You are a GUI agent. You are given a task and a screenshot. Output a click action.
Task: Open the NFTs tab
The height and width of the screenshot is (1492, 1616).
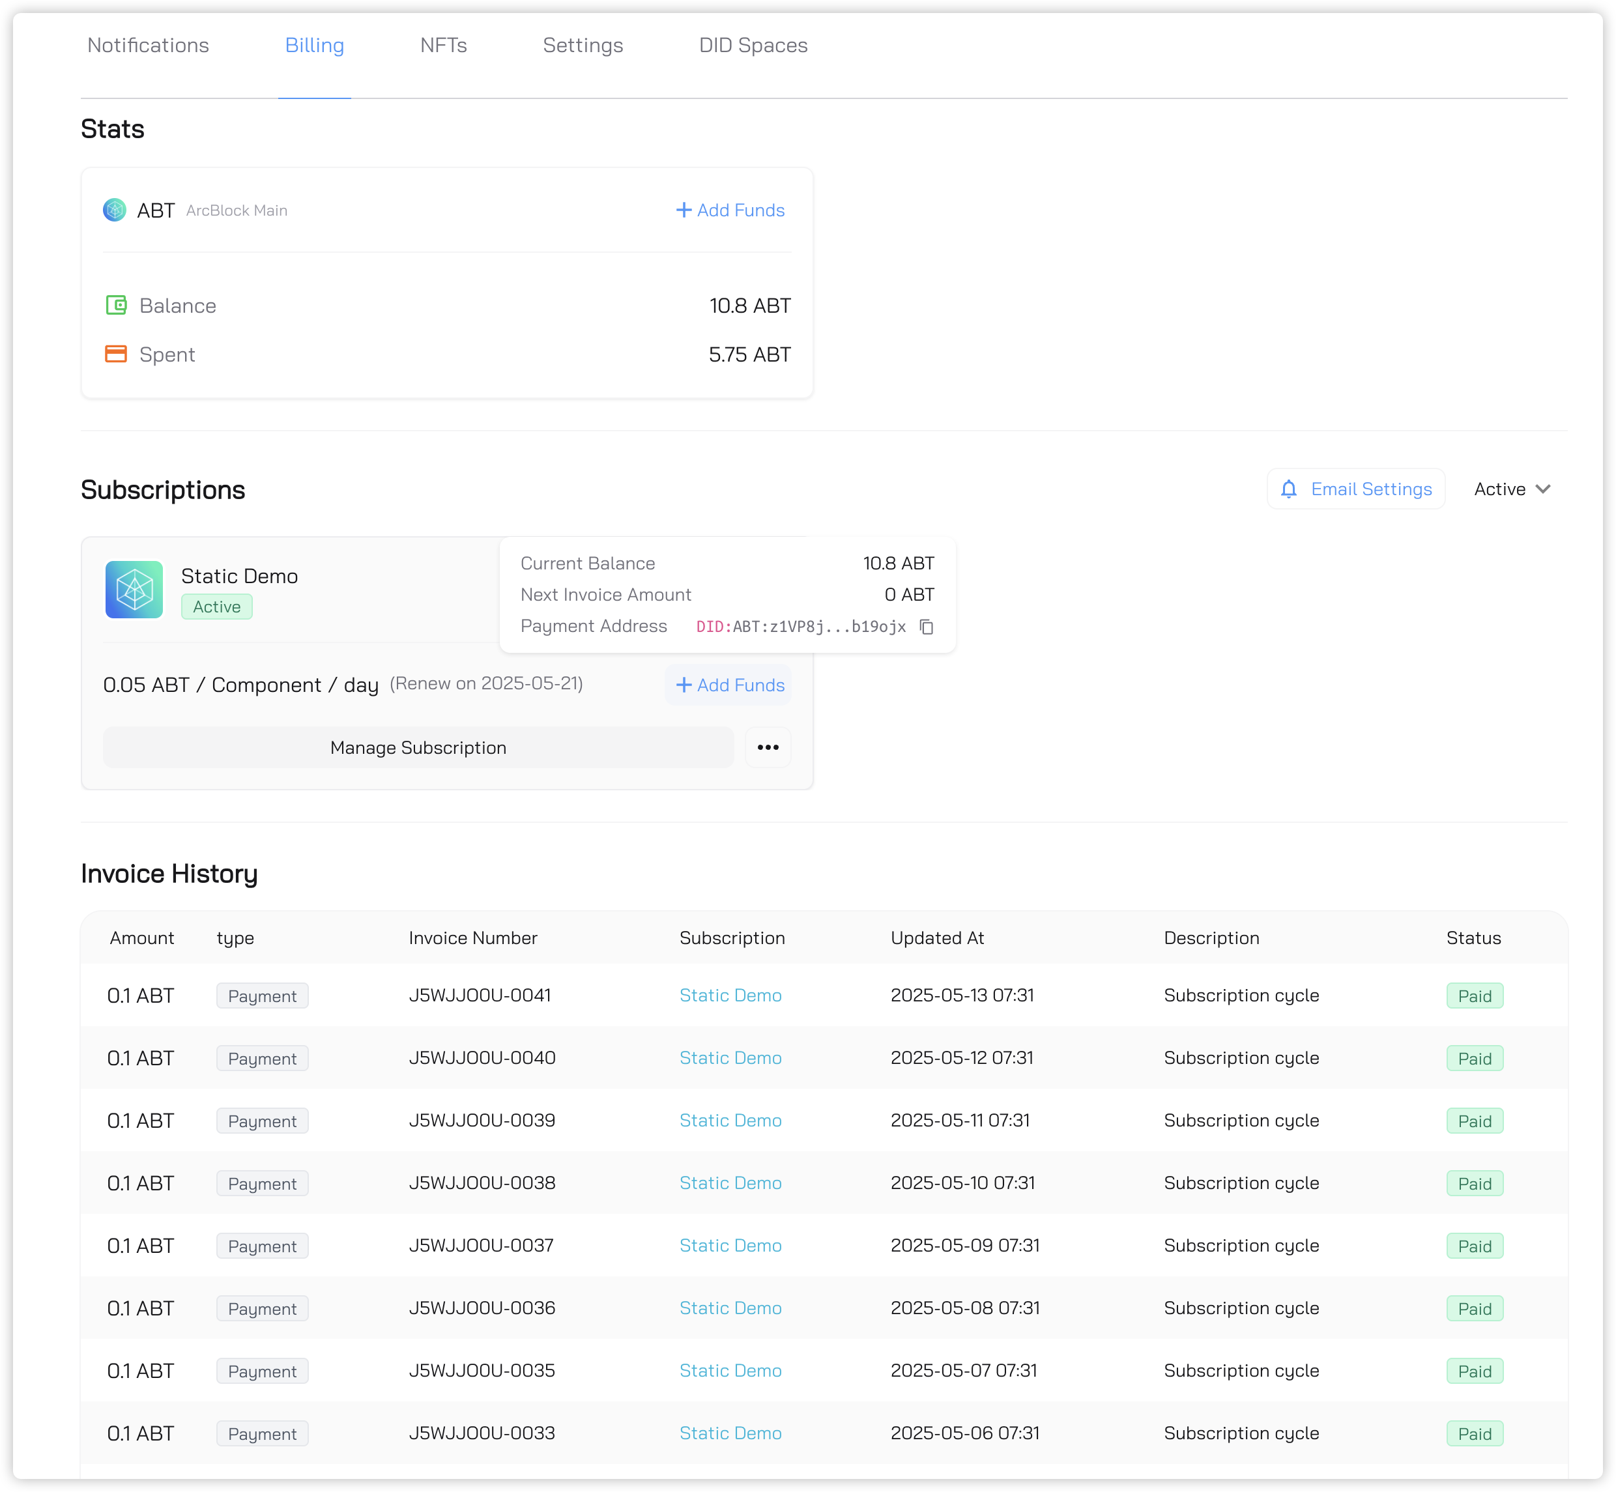(443, 45)
